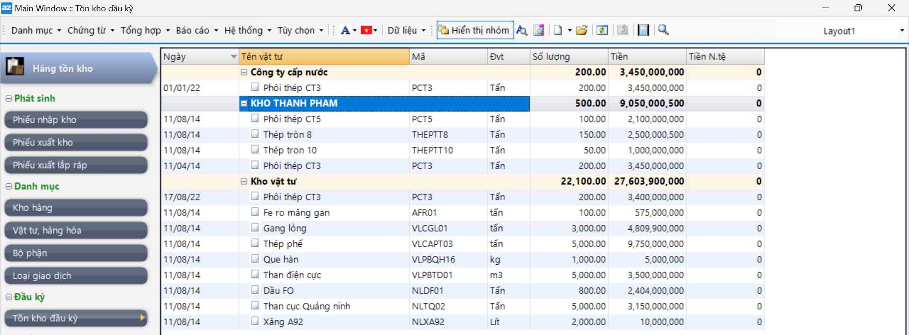The width and height of the screenshot is (909, 335).
Task: Click the Vietnam flag language icon
Action: (366, 31)
